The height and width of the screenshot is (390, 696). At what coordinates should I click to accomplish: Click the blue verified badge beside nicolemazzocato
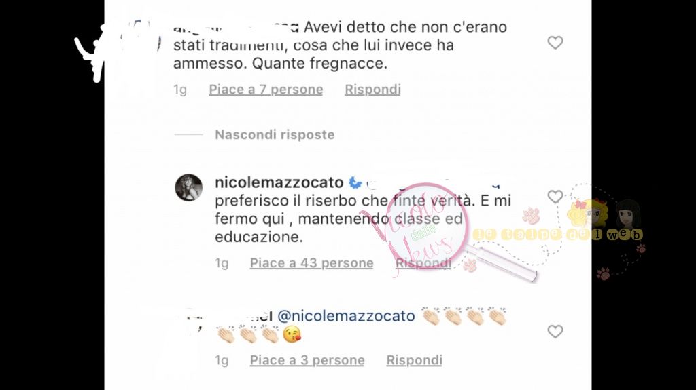tap(355, 182)
